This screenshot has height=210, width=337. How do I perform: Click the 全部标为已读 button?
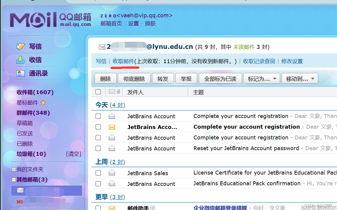(x=220, y=79)
